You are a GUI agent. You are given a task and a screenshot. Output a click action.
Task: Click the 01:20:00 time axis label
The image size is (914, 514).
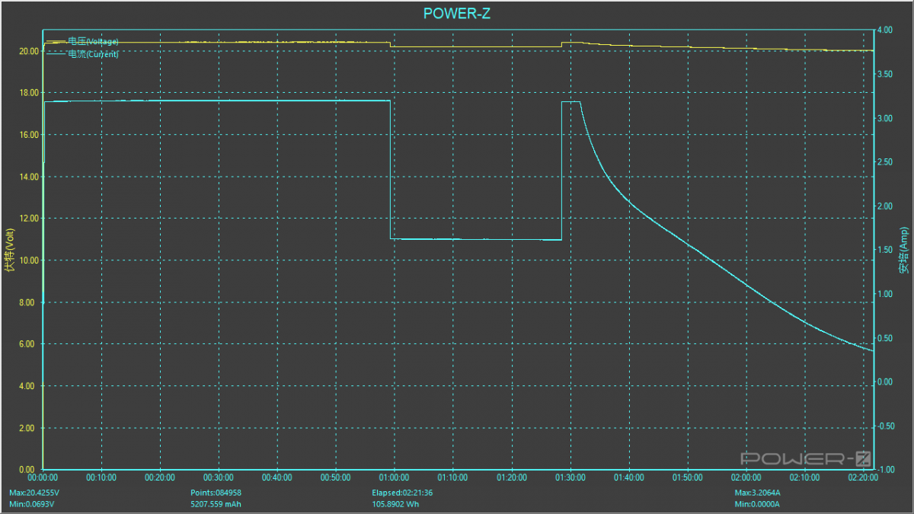point(512,478)
